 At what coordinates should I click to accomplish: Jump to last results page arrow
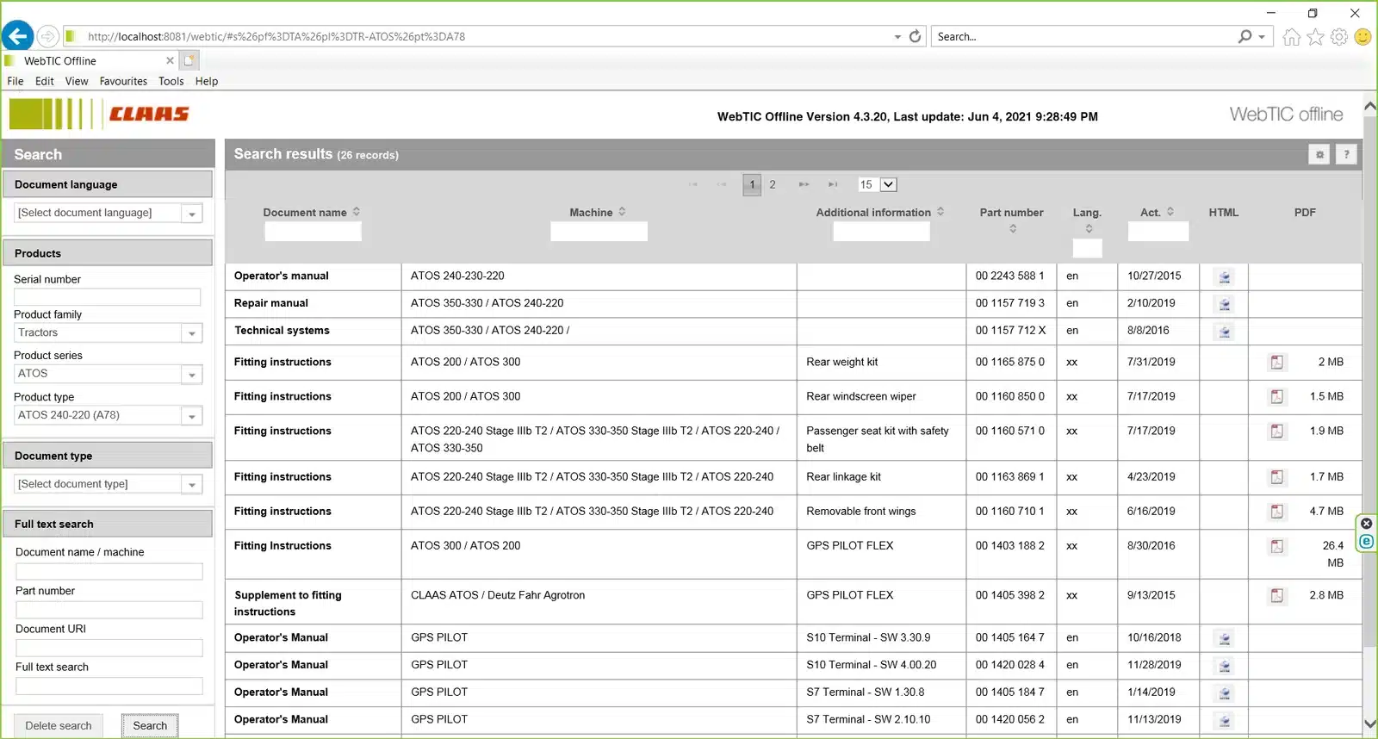[x=833, y=184]
